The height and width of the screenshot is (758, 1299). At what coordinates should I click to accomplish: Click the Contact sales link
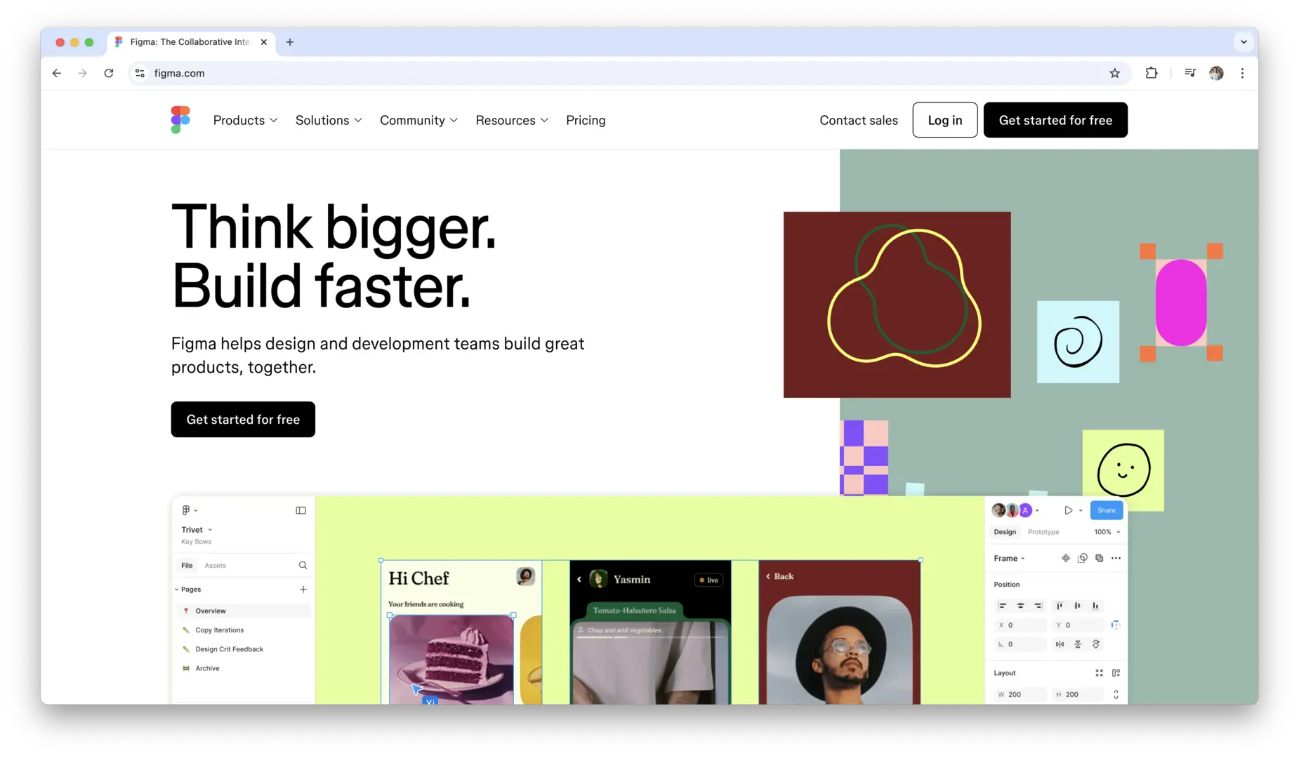pos(858,120)
